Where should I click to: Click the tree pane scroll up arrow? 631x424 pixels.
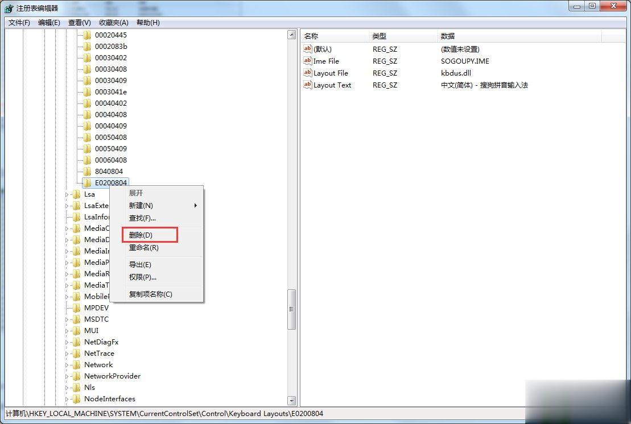pos(292,35)
